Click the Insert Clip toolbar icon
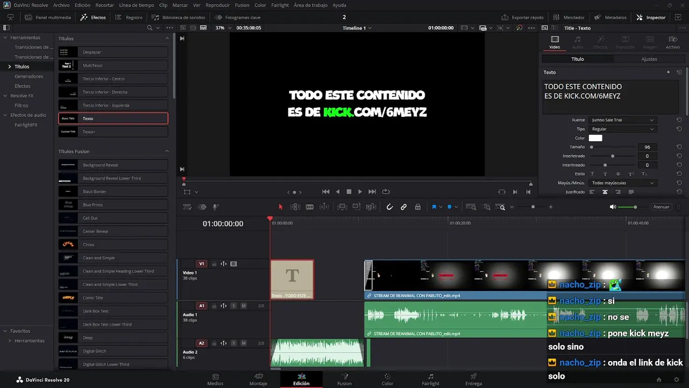The image size is (689, 388). [x=342, y=207]
